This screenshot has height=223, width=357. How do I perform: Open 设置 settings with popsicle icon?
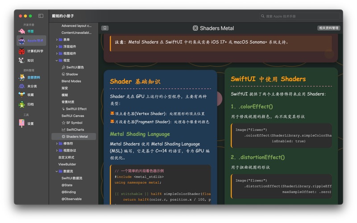(x=30, y=124)
